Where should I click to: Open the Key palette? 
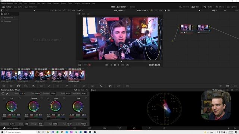click(x=110, y=86)
